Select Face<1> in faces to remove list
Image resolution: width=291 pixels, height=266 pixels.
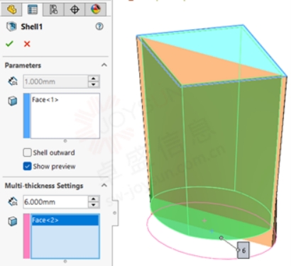coord(45,100)
